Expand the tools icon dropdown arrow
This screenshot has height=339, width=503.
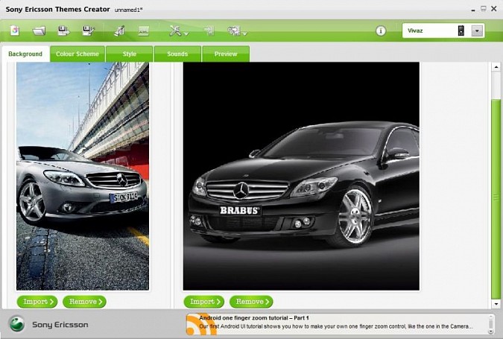(x=186, y=34)
